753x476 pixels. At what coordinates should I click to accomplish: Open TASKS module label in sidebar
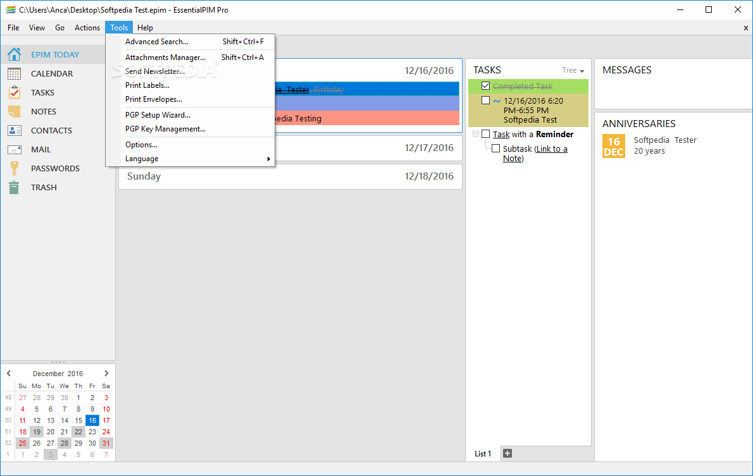pyautogui.click(x=43, y=93)
